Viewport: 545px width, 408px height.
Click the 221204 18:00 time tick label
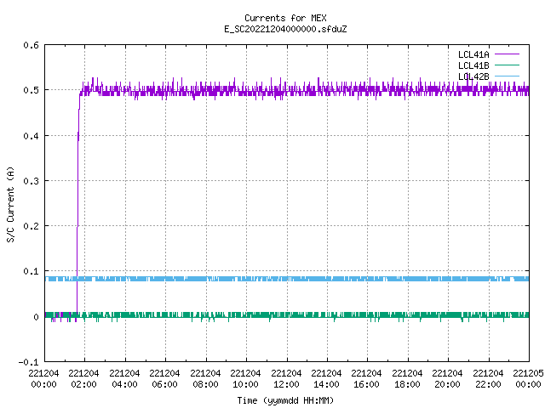(x=407, y=379)
